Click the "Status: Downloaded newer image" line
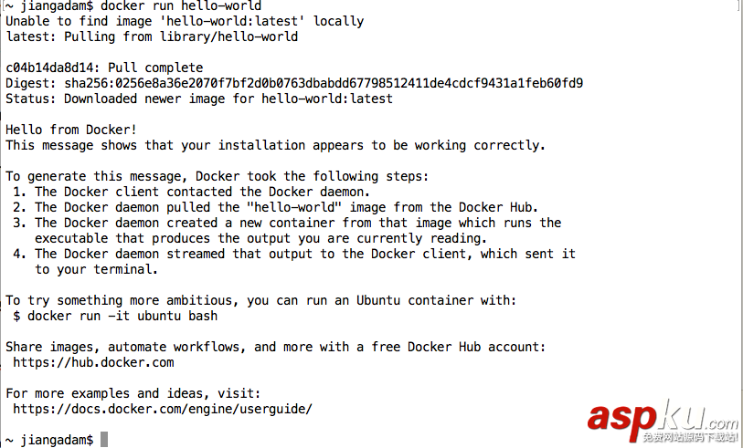Screen dimensions: 743x448 [x=199, y=99]
